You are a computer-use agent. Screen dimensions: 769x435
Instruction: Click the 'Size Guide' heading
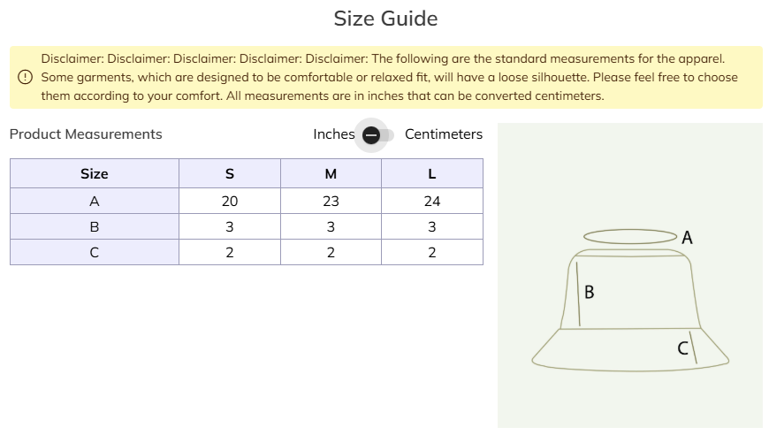pos(385,19)
